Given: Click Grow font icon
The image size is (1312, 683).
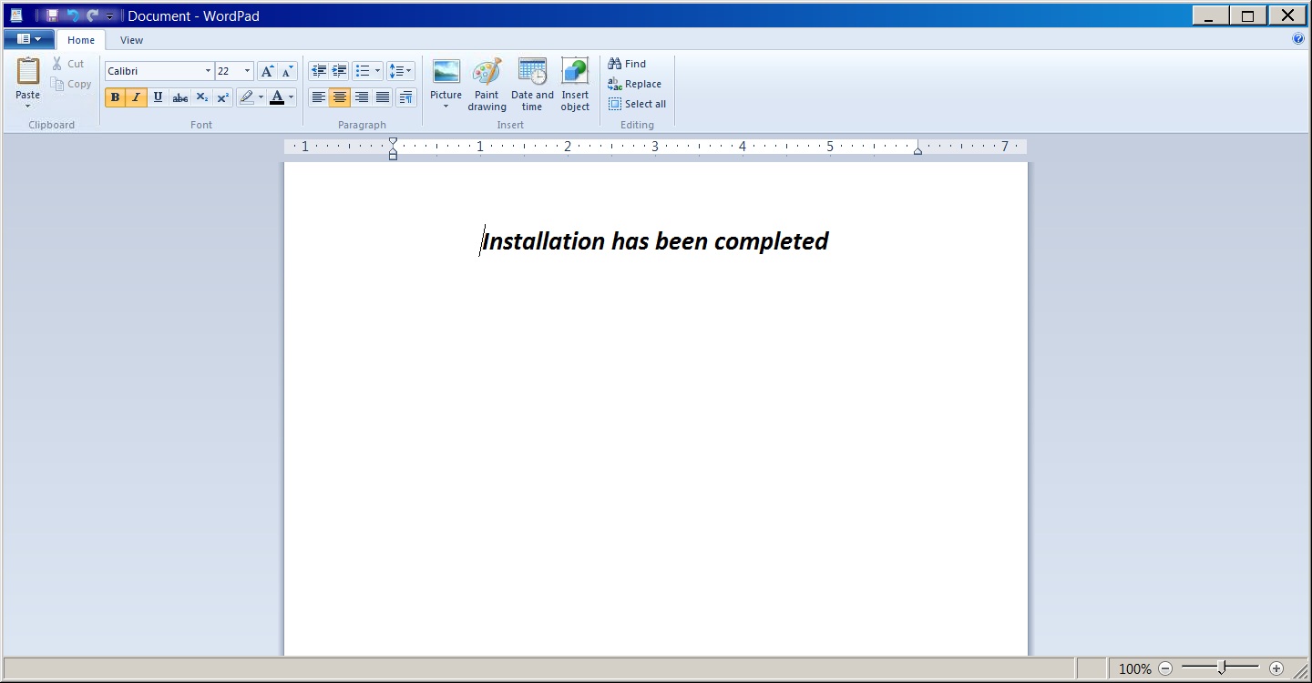Looking at the screenshot, I should pyautogui.click(x=267, y=71).
